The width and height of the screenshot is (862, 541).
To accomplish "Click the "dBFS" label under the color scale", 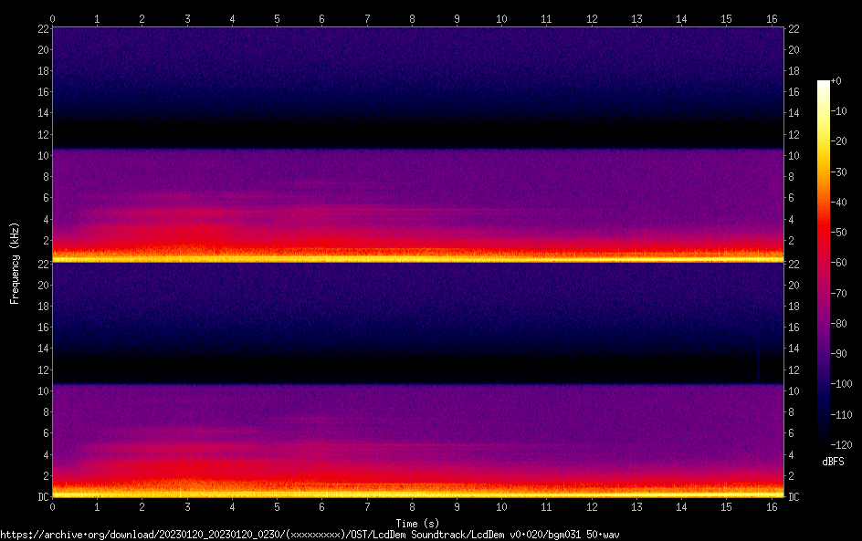I will (833, 462).
